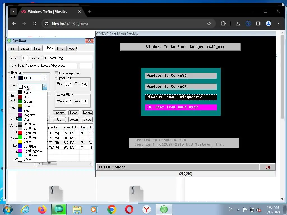287x215 pixels.
Task: Open the Chrome downloads icon
Action: tap(248, 24)
